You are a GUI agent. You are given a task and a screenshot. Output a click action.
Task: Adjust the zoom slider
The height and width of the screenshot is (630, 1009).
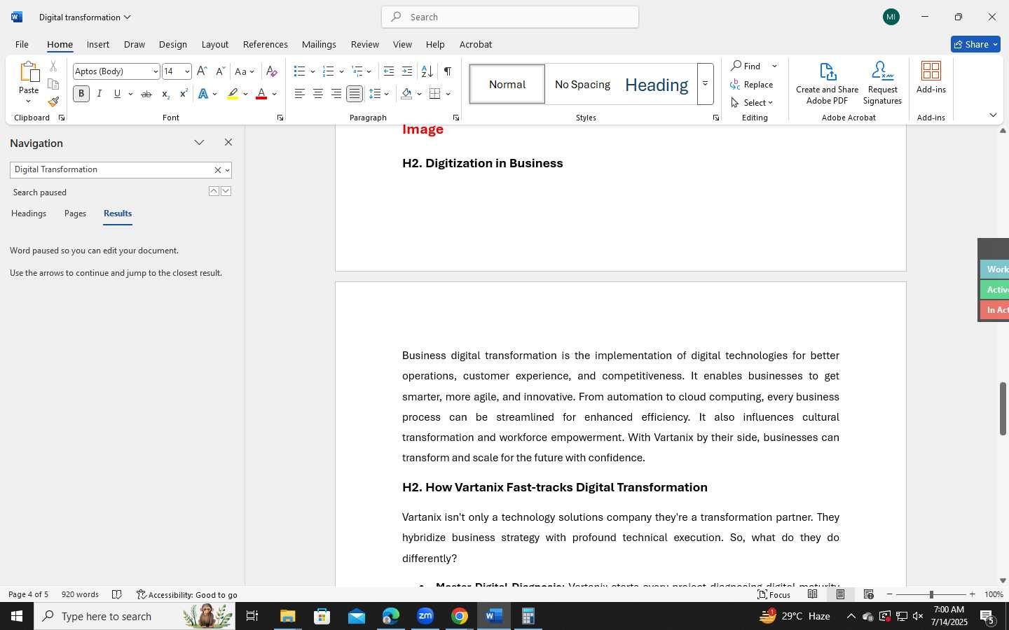[x=931, y=594]
